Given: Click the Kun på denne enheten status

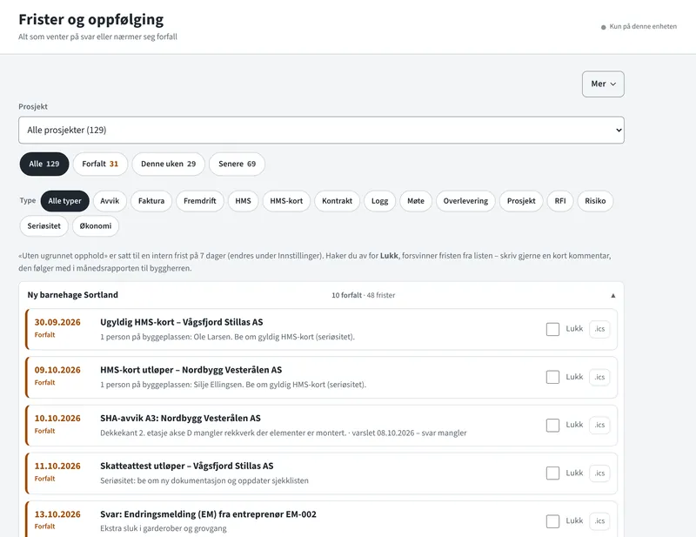Looking at the screenshot, I should point(639,27).
